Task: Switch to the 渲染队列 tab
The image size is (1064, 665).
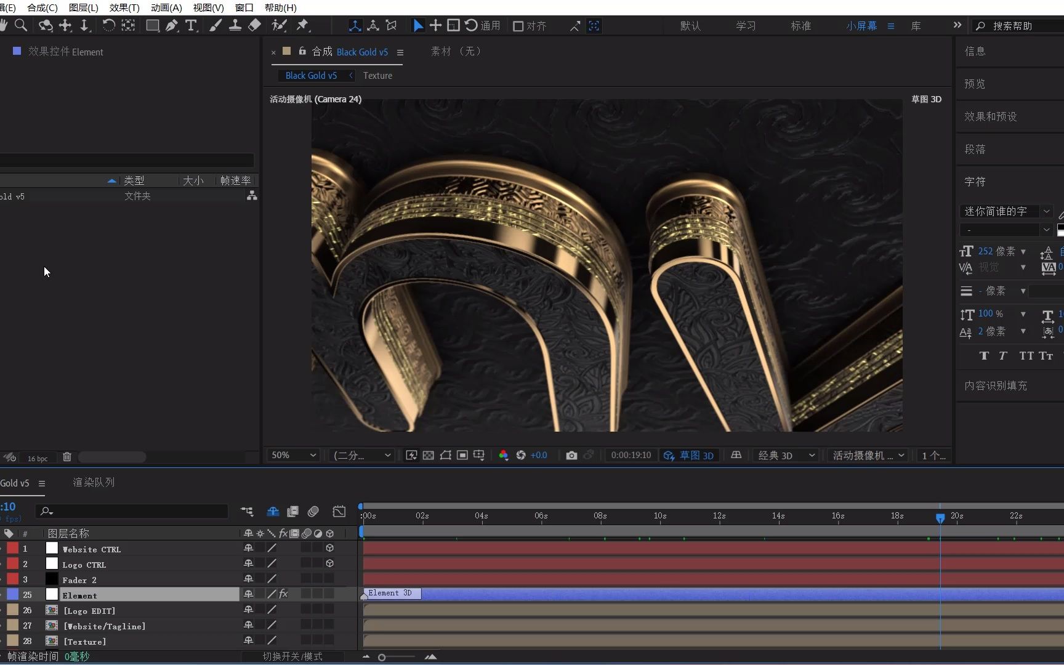Action: [94, 482]
